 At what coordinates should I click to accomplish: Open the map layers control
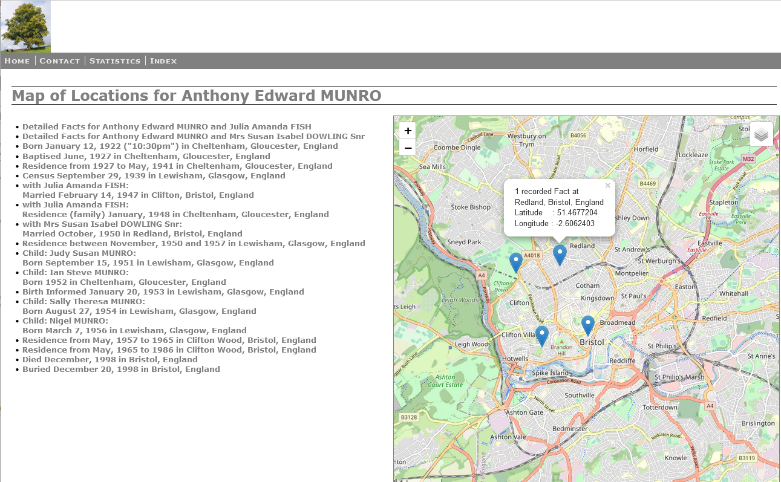[760, 134]
